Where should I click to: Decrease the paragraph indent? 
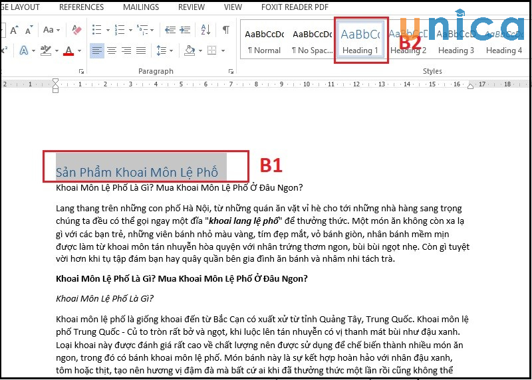170,30
